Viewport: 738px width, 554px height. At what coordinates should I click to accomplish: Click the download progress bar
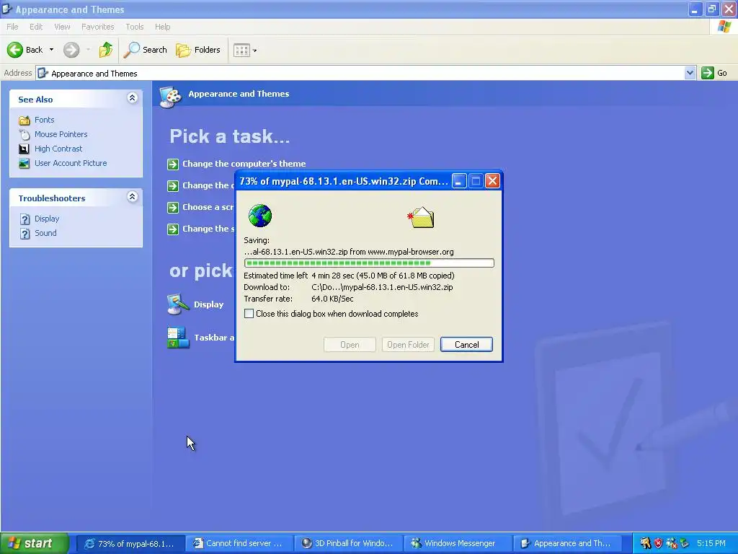(x=369, y=263)
